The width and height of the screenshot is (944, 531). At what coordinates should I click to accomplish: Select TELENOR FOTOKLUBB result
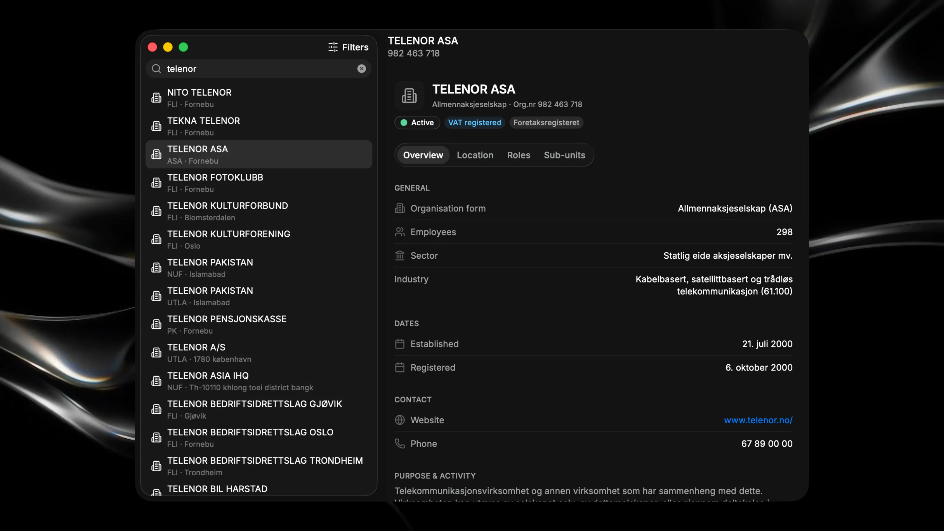(x=259, y=183)
